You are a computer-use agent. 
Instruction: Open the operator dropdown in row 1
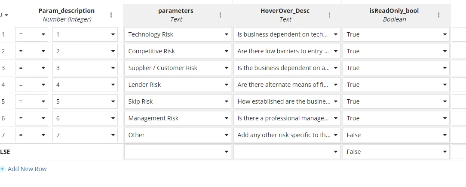pyautogui.click(x=31, y=34)
